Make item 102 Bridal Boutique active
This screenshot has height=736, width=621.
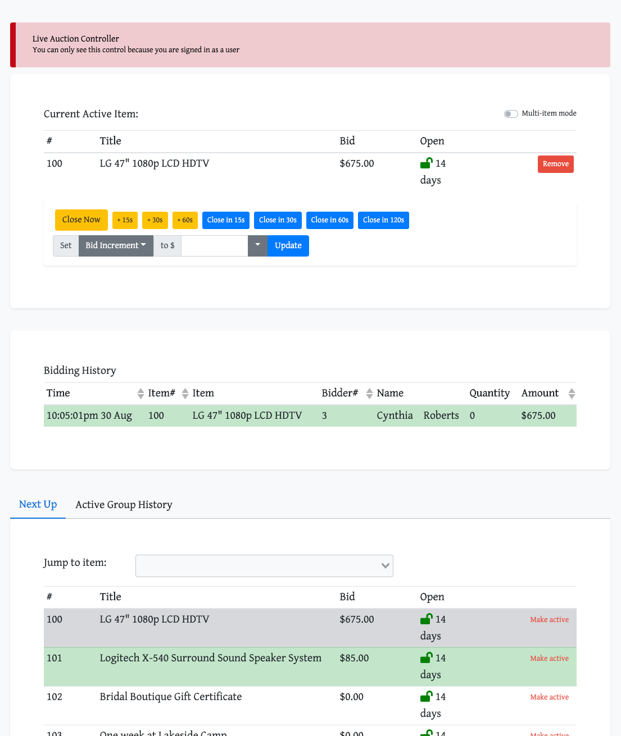(550, 697)
